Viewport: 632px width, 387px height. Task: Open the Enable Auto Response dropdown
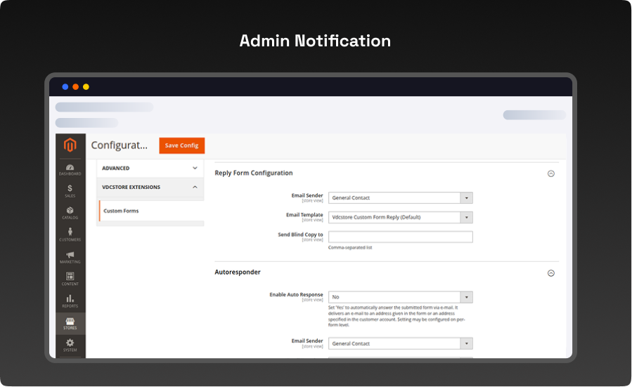click(x=400, y=297)
